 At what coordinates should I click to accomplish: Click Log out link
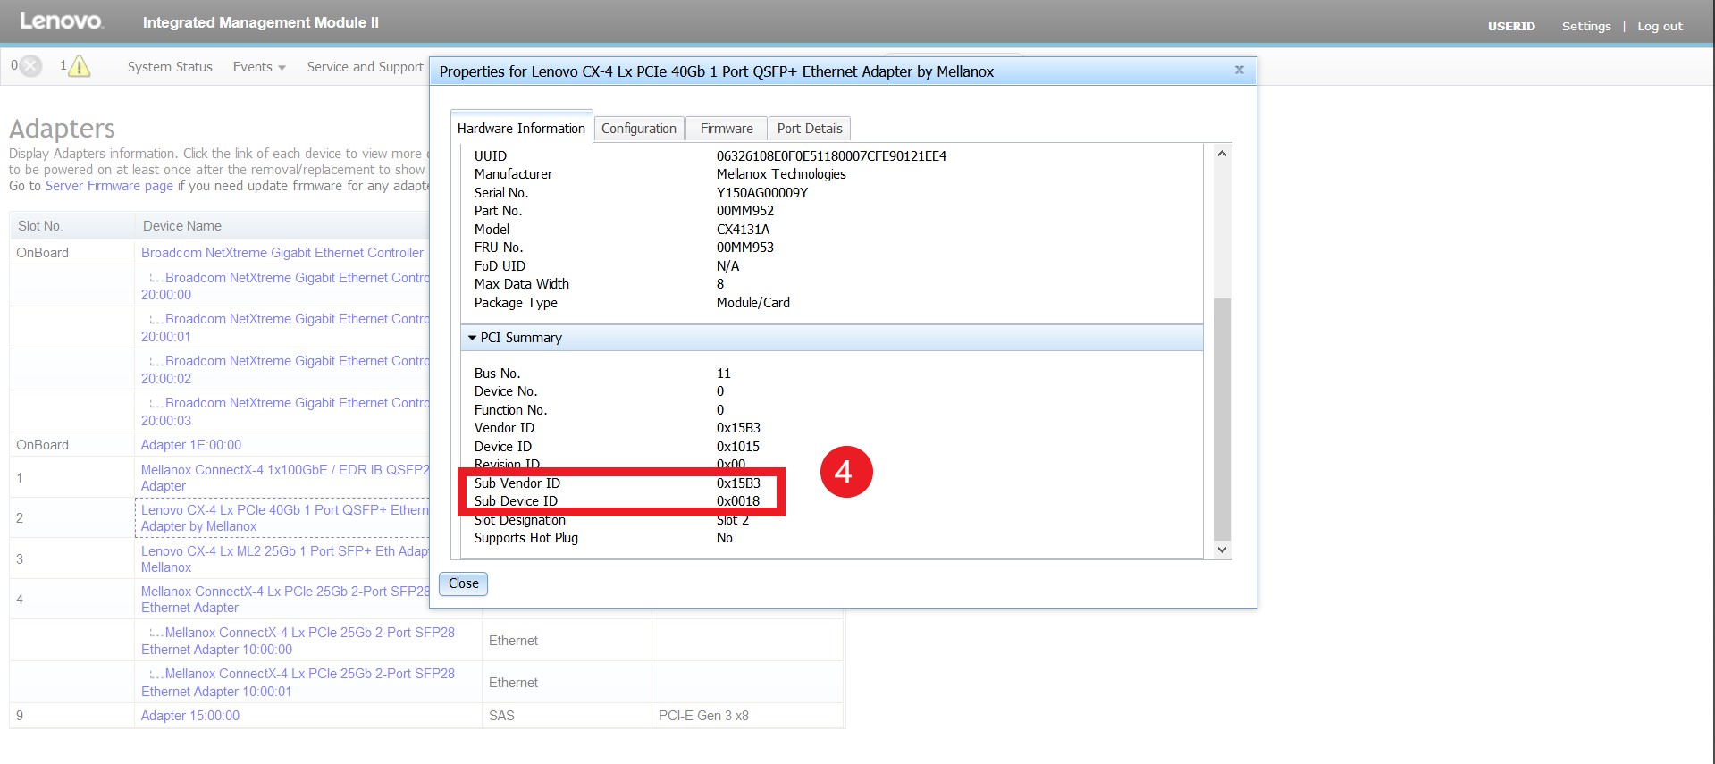click(1659, 26)
